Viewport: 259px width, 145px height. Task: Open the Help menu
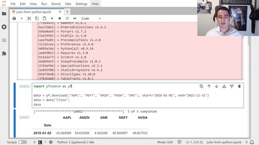pyautogui.click(x=95, y=4)
